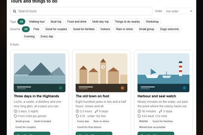The image size is (203, 135).
Task: Click the green button on the old town card
Action: 94,133
